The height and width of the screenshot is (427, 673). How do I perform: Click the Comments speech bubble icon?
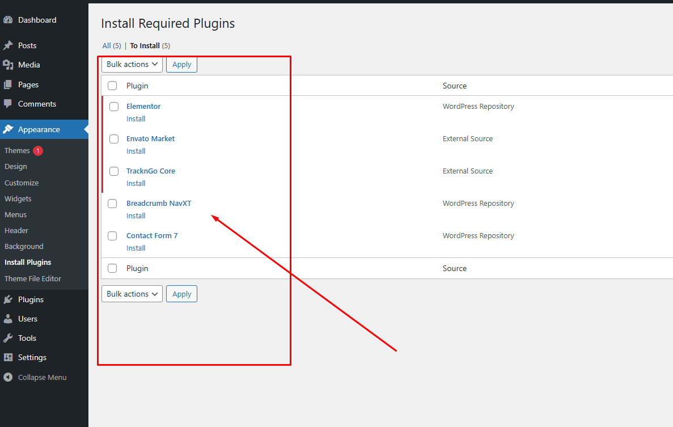(8, 104)
